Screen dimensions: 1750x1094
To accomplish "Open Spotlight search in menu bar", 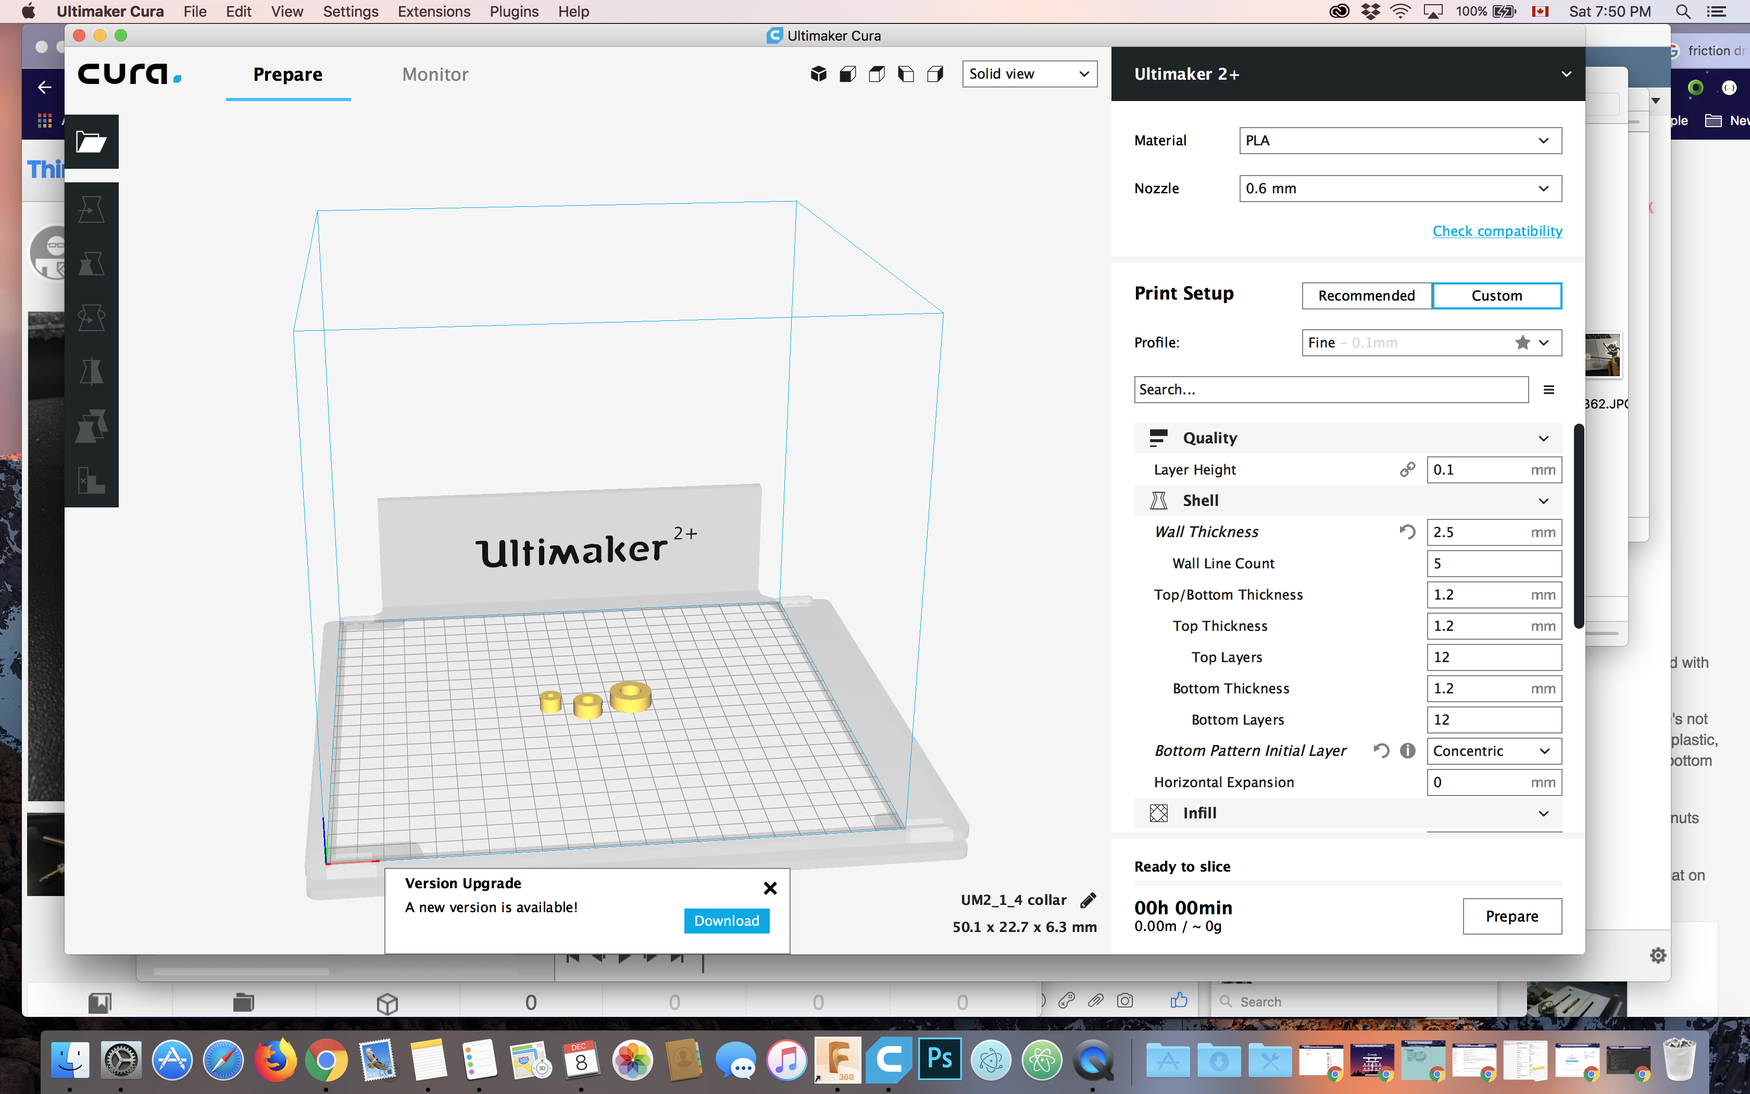I will 1683,11.
